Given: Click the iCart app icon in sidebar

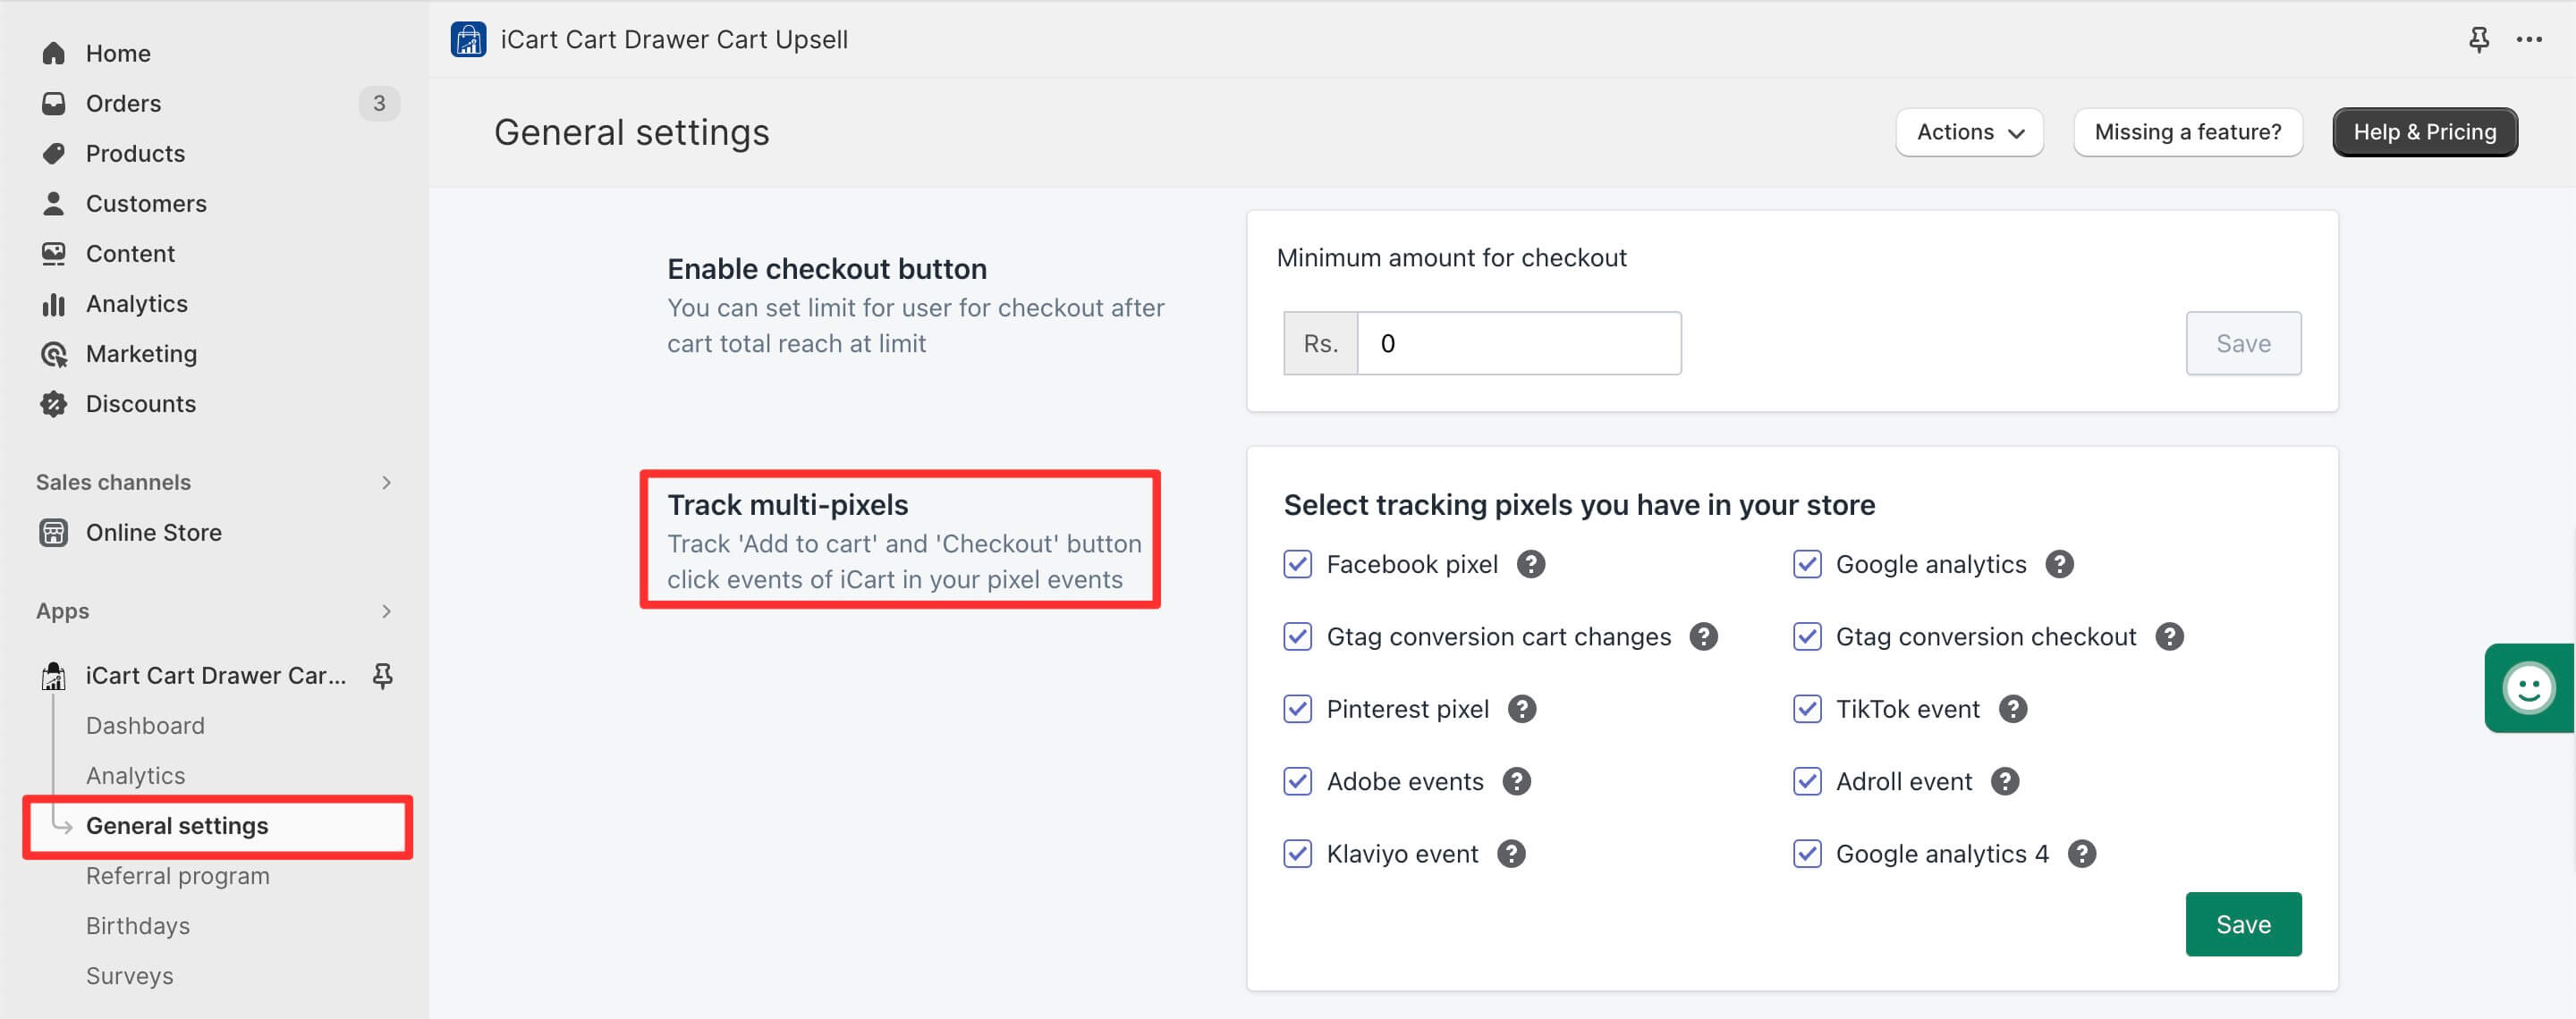Looking at the screenshot, I should pyautogui.click(x=54, y=677).
